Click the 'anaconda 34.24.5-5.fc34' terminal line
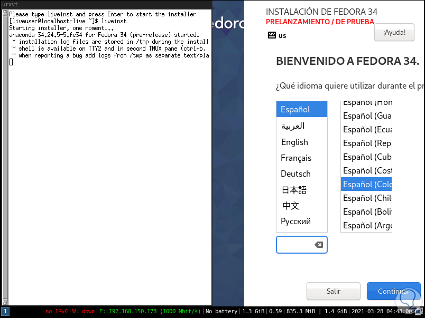The image size is (425, 318). coord(104,35)
